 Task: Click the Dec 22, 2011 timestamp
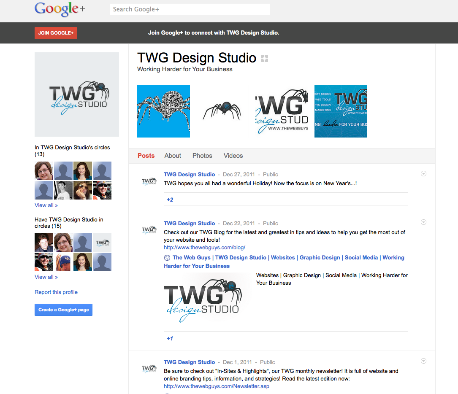click(x=238, y=223)
